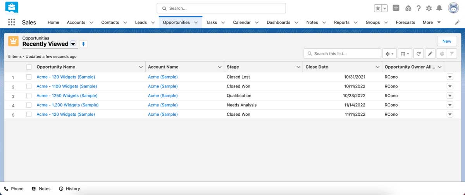Image resolution: width=465 pixels, height=195 pixels.
Task: Click the New opportunity button
Action: pos(447,41)
